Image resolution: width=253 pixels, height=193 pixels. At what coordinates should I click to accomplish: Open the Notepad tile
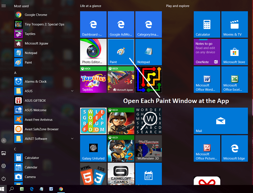[x=148, y=52]
